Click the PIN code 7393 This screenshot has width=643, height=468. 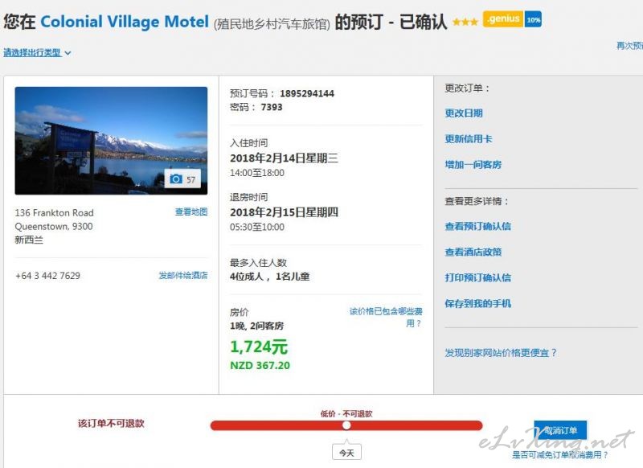(x=272, y=107)
